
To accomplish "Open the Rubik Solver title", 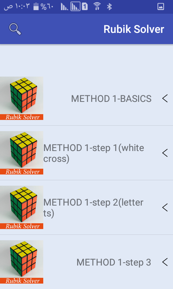I will pyautogui.click(x=134, y=29).
